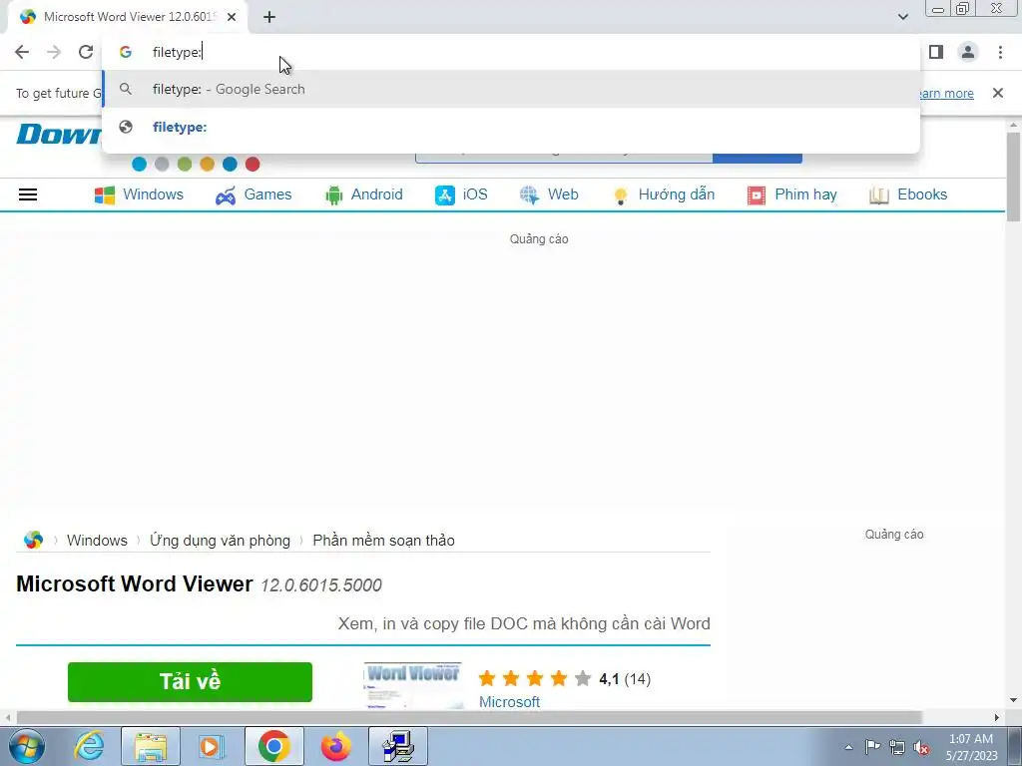Follow the 'Learn more' link
1022x766 pixels.
[946, 93]
